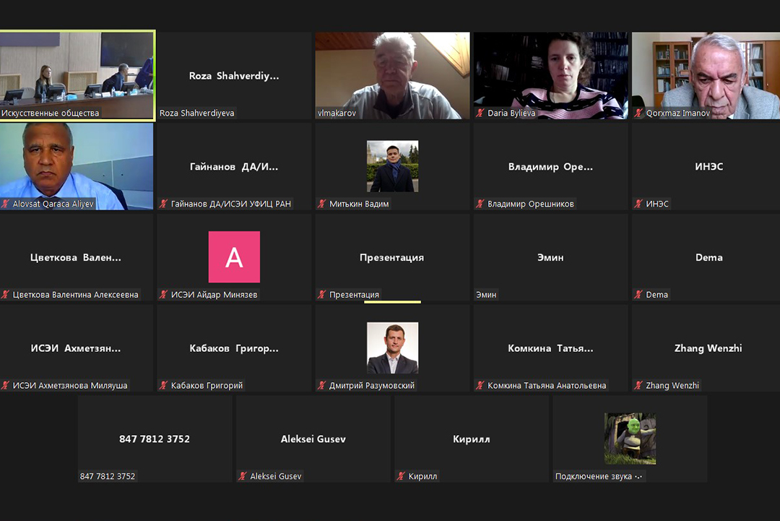Click muted mic icon beside Daria Bylieva
The height and width of the screenshot is (521, 780).
(x=480, y=113)
